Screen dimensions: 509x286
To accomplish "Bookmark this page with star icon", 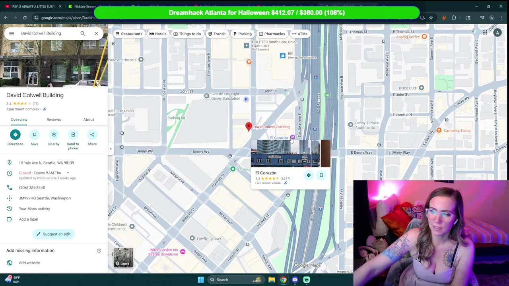I will (x=431, y=17).
